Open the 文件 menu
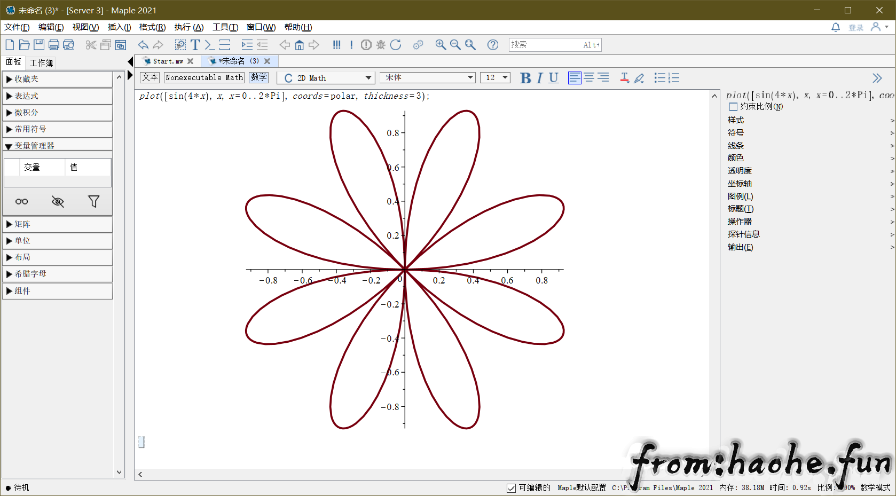 17,27
